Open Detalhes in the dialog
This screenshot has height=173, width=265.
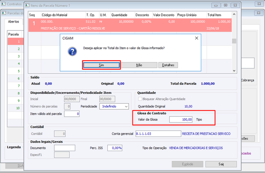click(x=168, y=65)
